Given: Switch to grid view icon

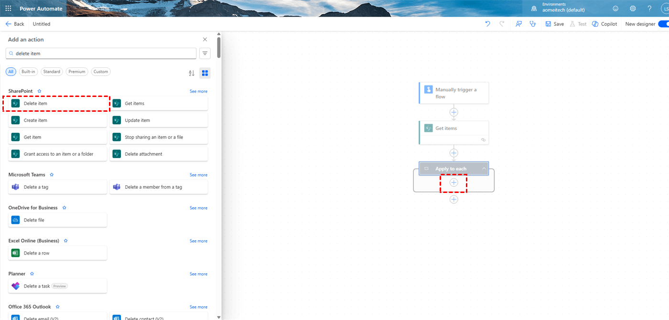Looking at the screenshot, I should (205, 73).
